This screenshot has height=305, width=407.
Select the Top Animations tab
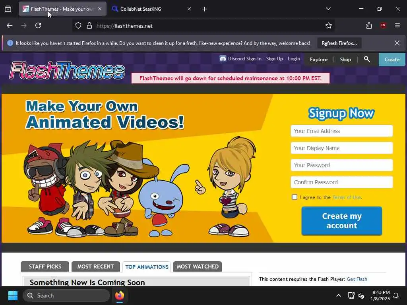[147, 267]
